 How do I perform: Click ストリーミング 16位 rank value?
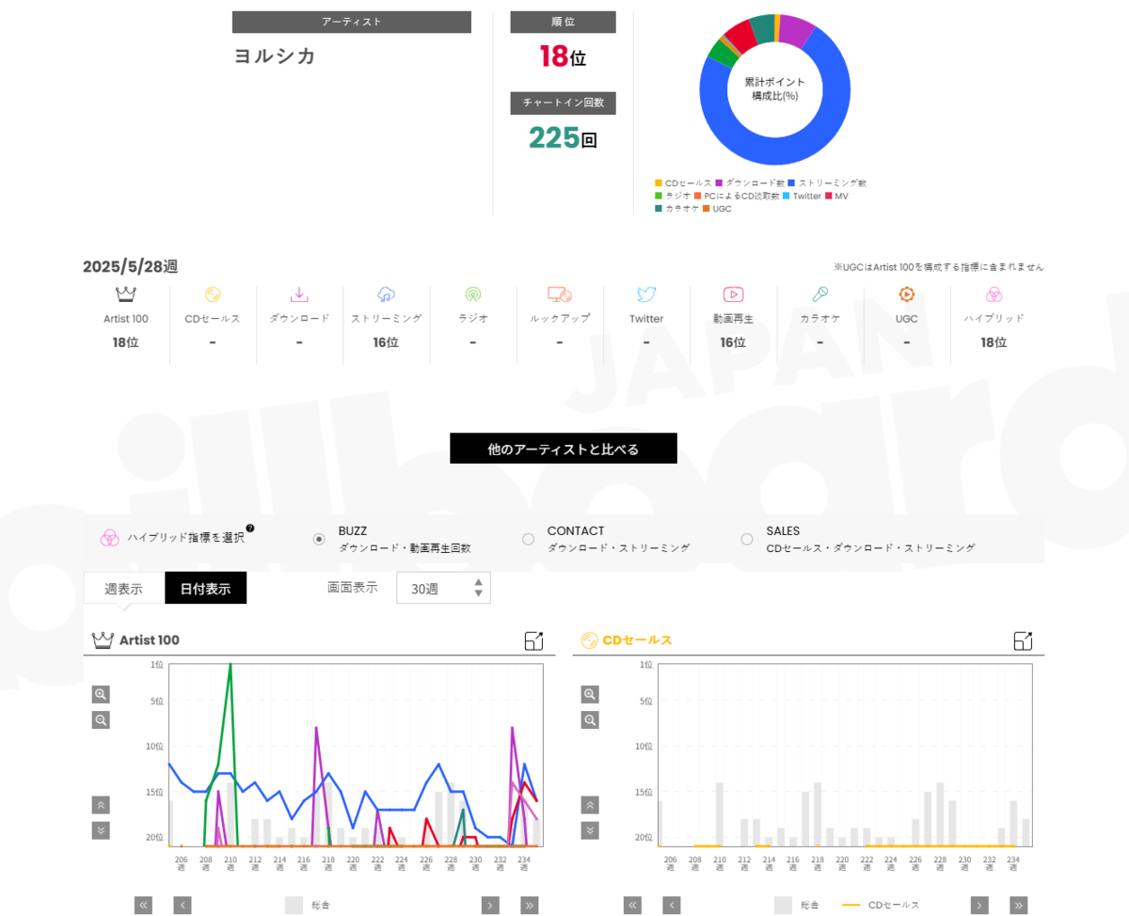(386, 342)
